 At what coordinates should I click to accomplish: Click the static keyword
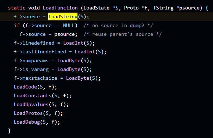click(17, 8)
